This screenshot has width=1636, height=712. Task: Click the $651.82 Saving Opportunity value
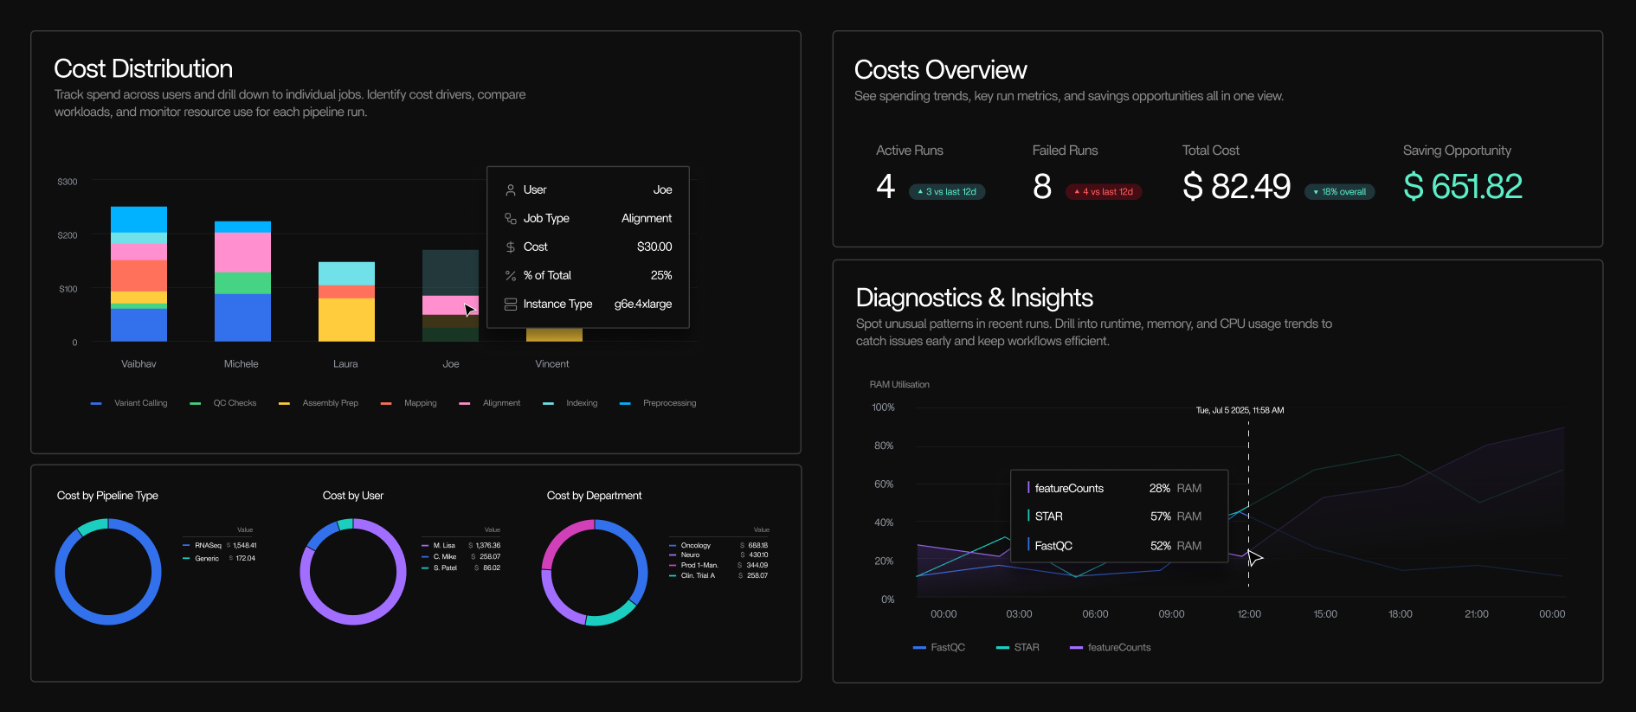1462,187
